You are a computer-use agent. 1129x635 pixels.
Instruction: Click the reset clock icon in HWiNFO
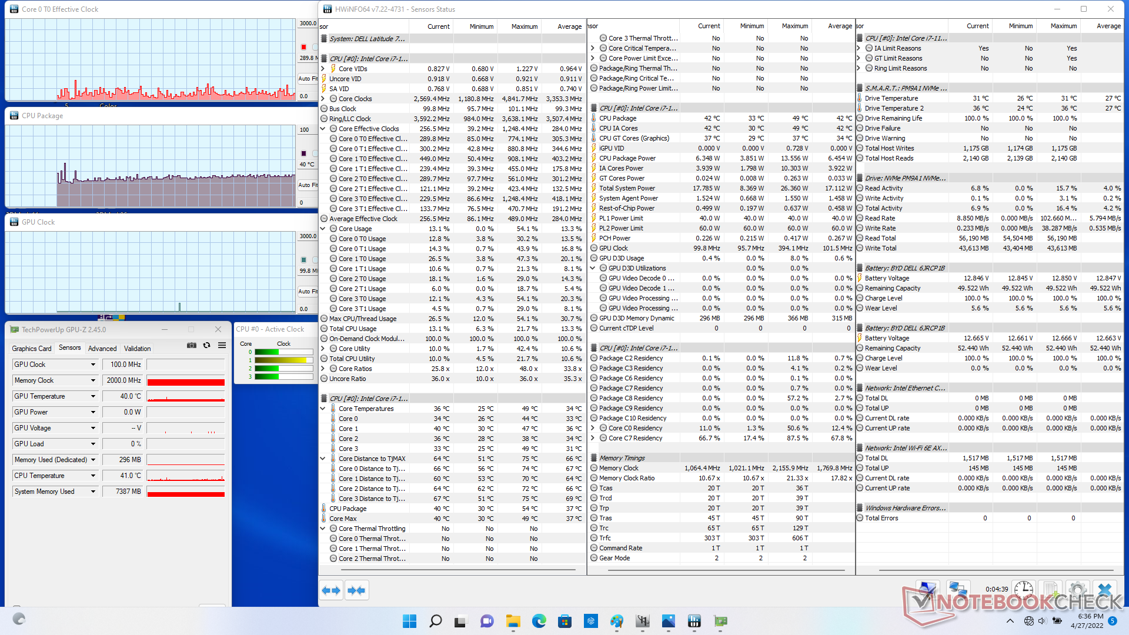pyautogui.click(x=1024, y=590)
